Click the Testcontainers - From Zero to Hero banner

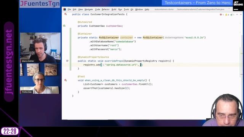pos(197,3)
